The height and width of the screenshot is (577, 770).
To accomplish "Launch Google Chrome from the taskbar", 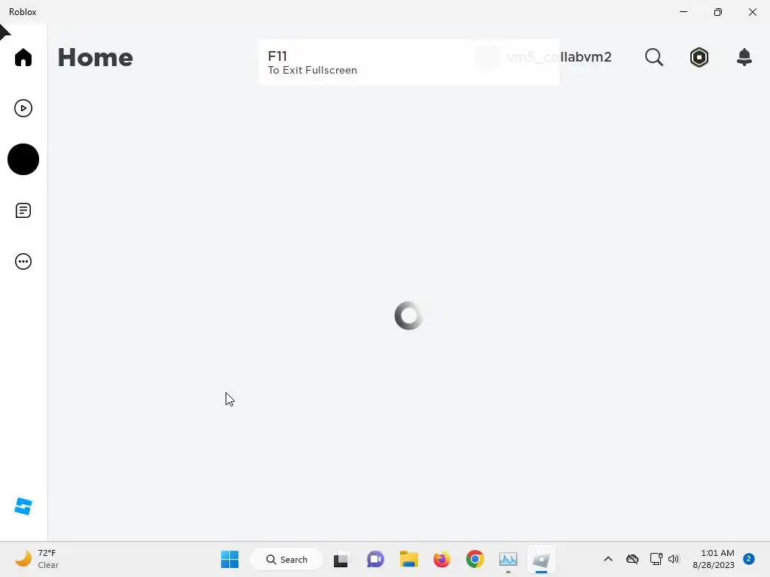I will (x=475, y=559).
